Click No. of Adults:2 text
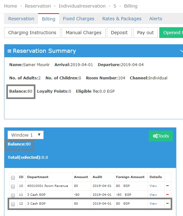183x216 pixels. tap(25, 78)
